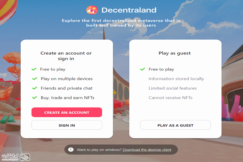This screenshot has height=162, width=243.
Task: Click the Decentraland title text
Action: point(129,10)
